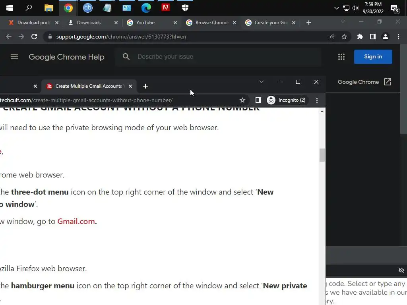The height and width of the screenshot is (305, 407).
Task: Open the Chrome Help hamburger menu
Action: (x=14, y=57)
